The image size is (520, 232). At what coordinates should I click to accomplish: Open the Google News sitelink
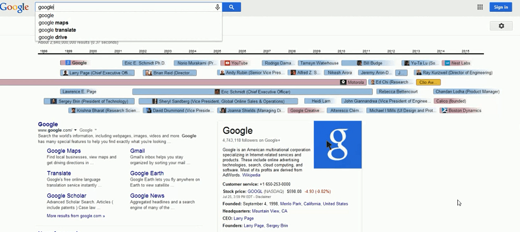[x=147, y=196]
